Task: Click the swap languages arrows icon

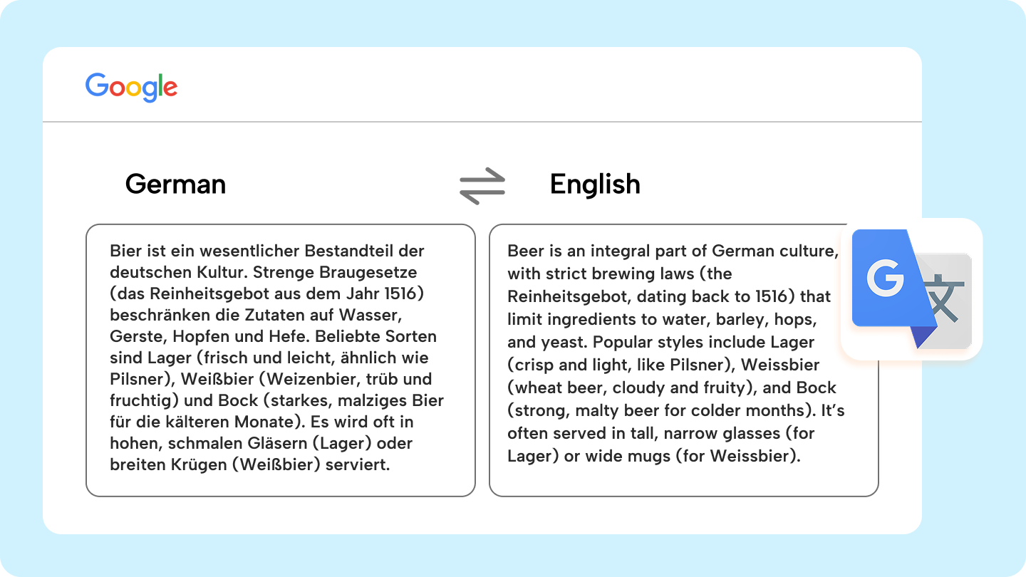Action: 482,185
